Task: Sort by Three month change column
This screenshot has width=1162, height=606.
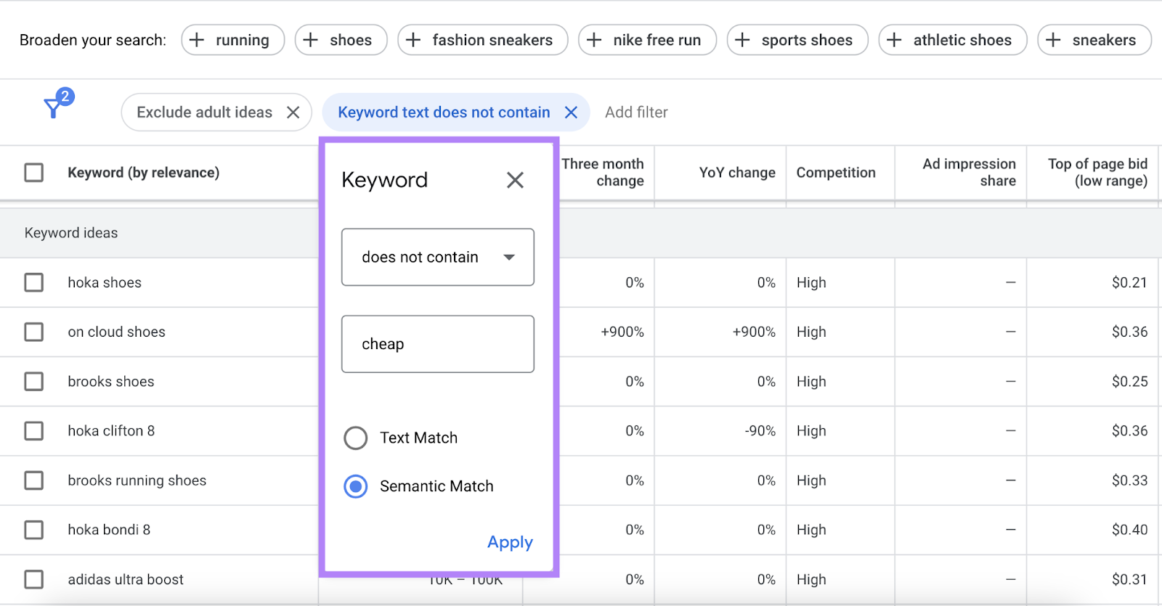Action: [x=603, y=173]
